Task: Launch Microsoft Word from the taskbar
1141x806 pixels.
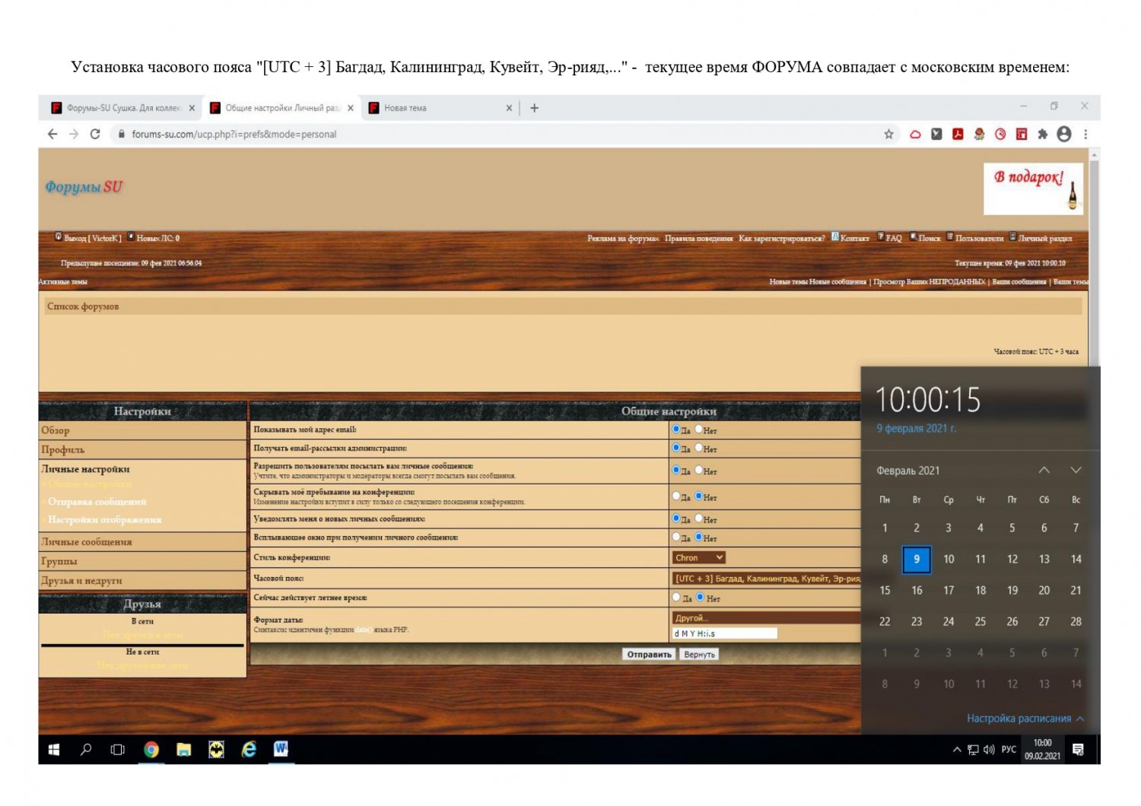Action: 281,750
